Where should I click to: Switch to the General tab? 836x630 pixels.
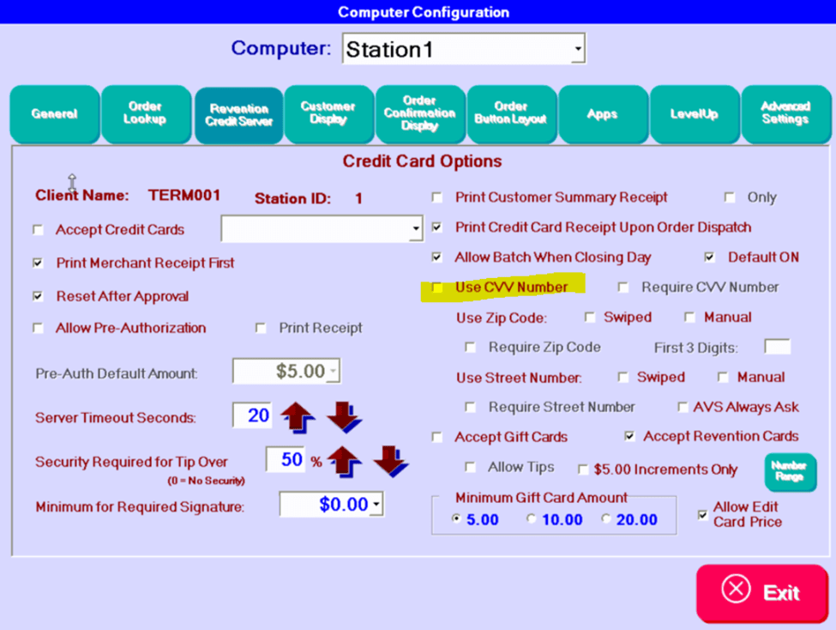[x=54, y=113]
